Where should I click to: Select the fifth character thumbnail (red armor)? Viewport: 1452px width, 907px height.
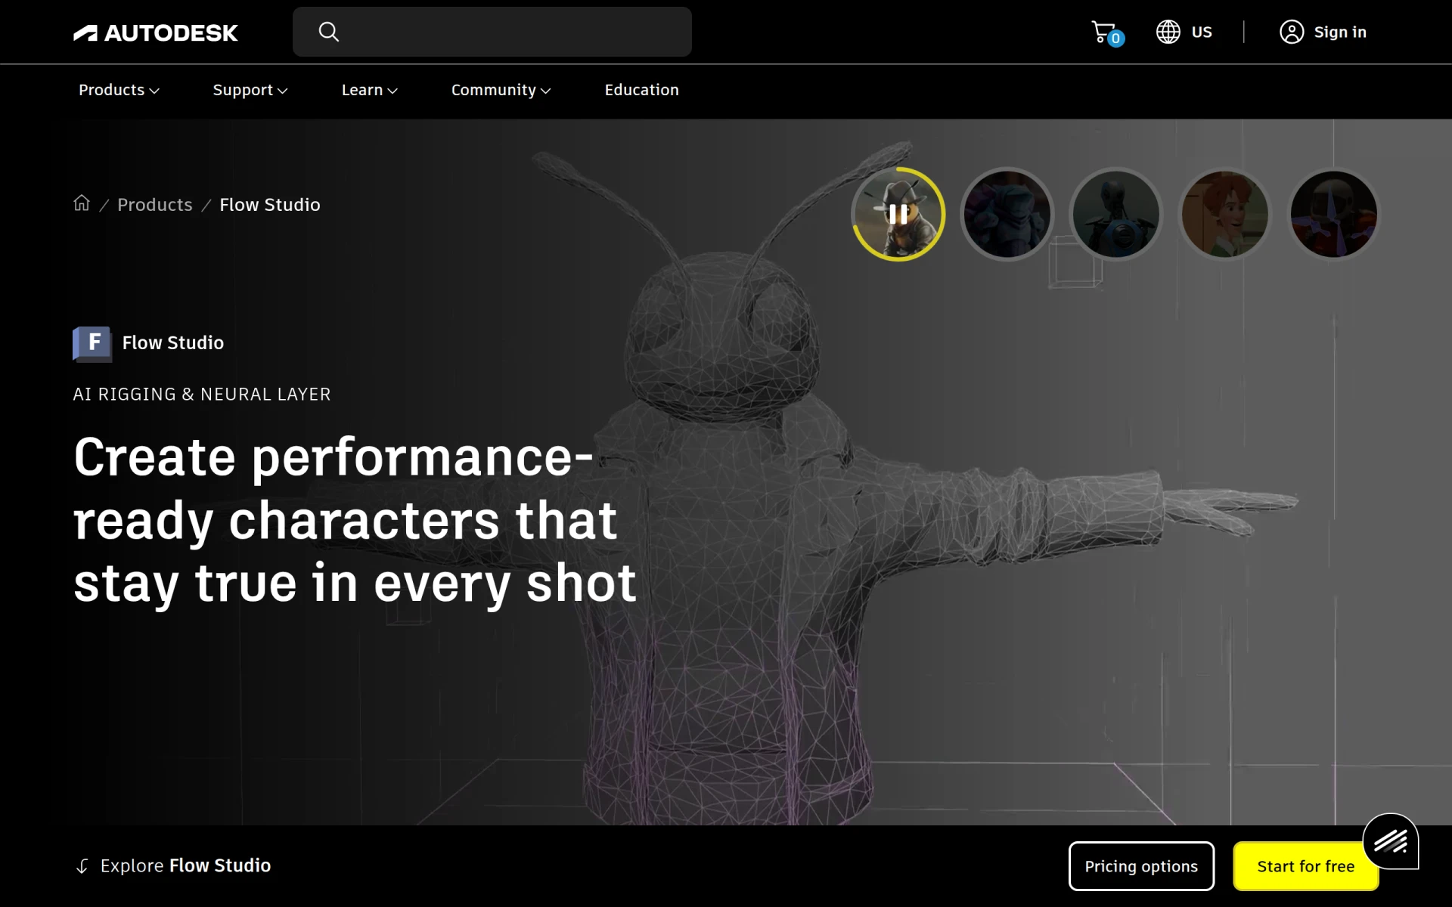(1334, 215)
